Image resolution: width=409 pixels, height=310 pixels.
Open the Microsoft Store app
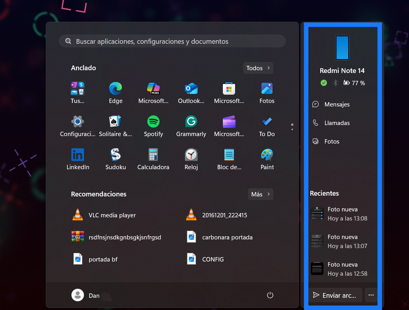pos(229,93)
